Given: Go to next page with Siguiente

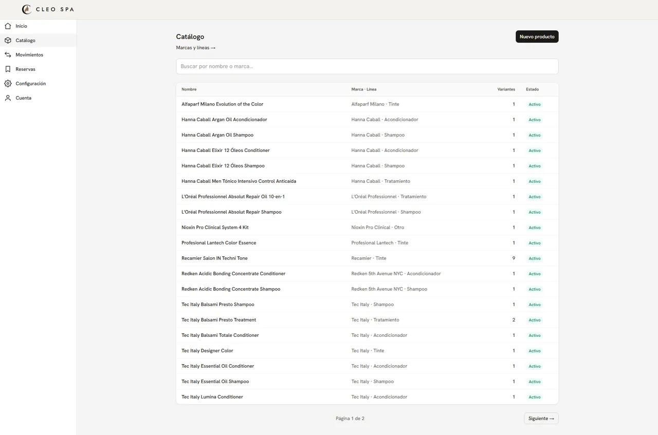Looking at the screenshot, I should point(541,419).
